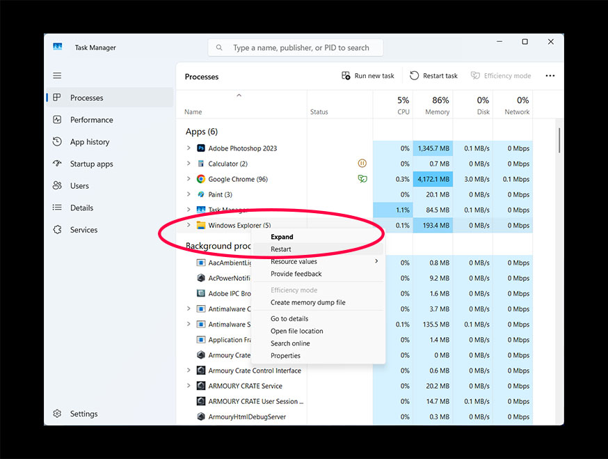The image size is (608, 459).
Task: Go to the Performance page
Action: 110,120
